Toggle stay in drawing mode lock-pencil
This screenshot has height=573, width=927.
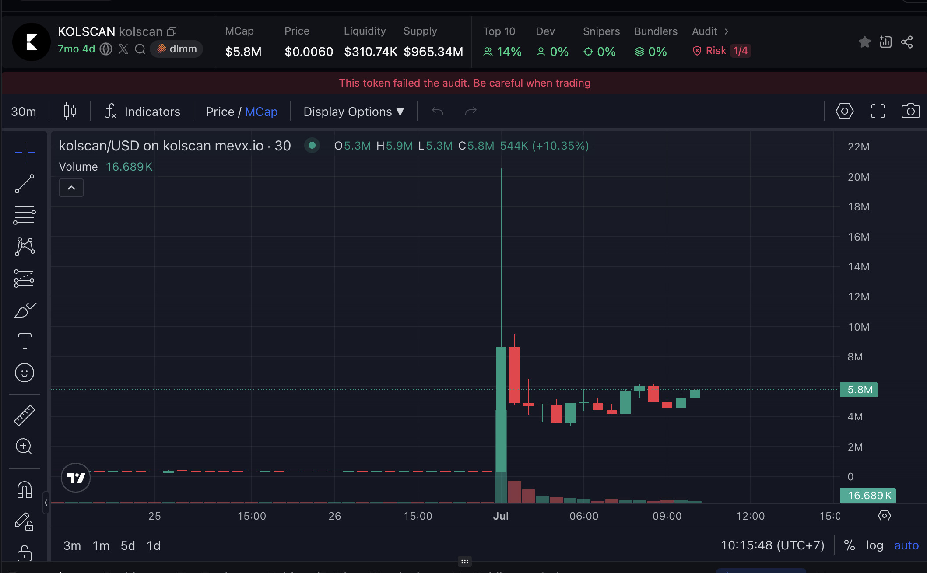(25, 521)
